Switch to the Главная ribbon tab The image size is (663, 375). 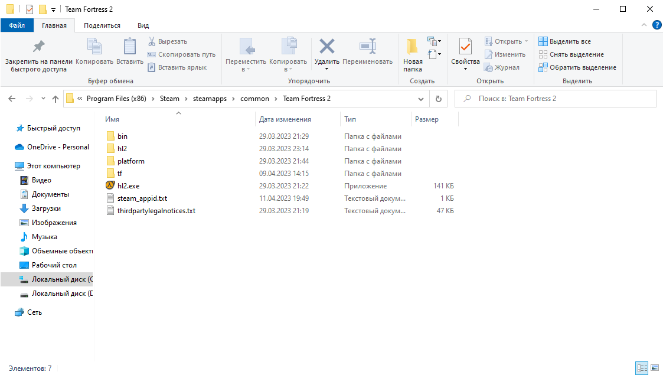pyautogui.click(x=54, y=25)
